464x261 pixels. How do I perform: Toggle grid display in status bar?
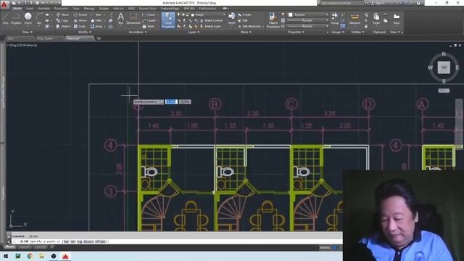335,248
